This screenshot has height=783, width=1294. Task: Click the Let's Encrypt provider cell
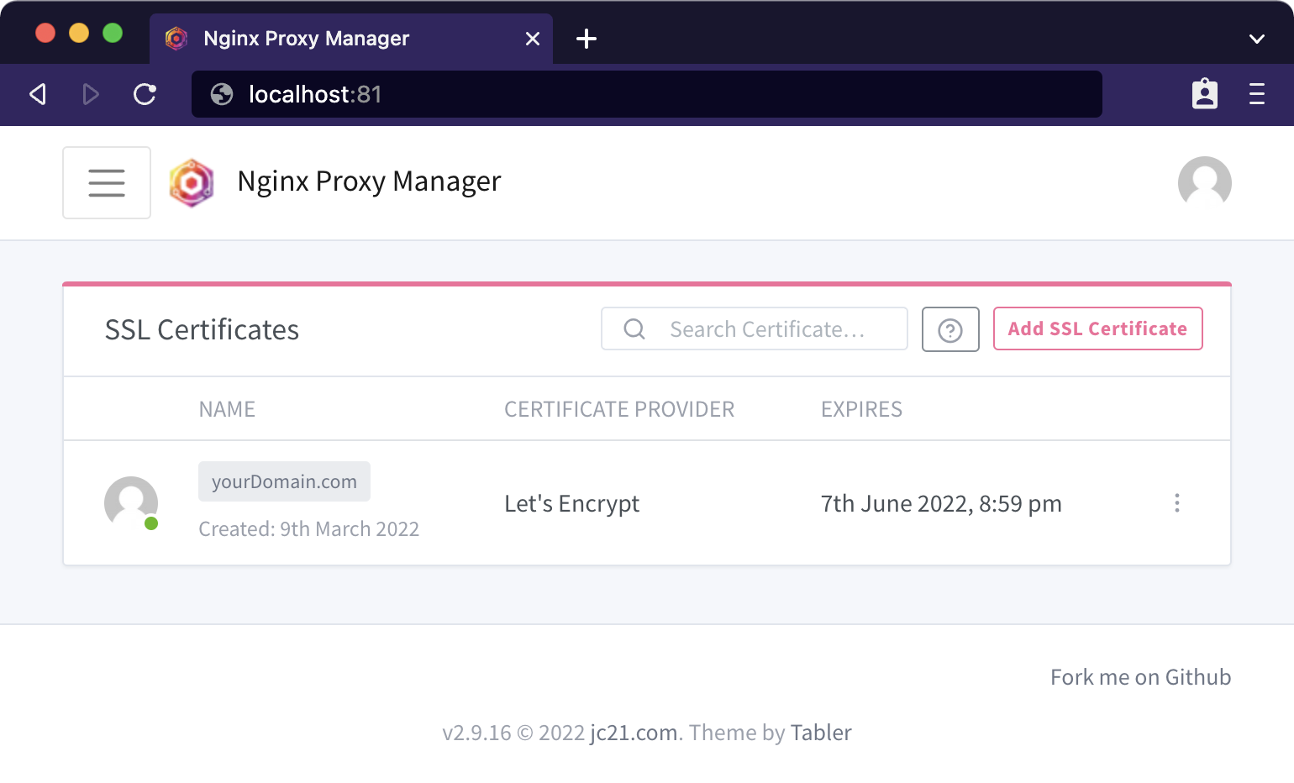(571, 503)
